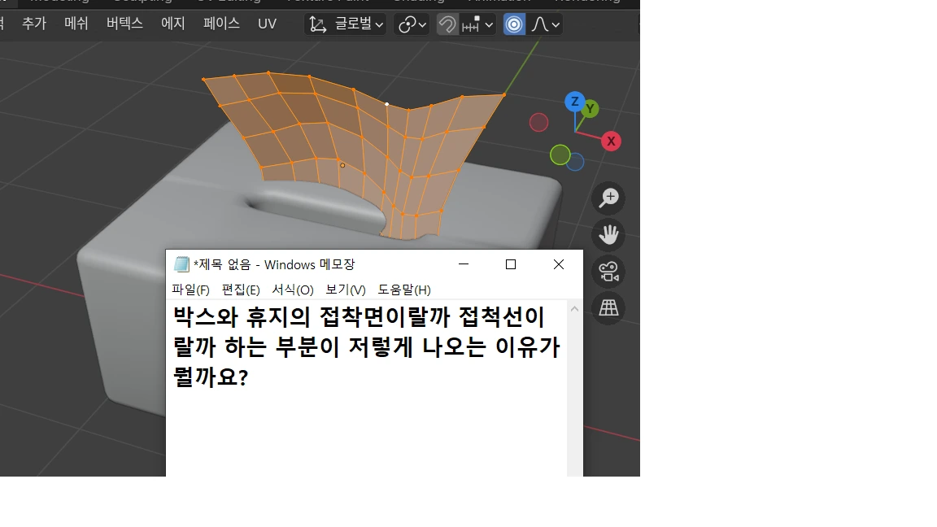Open the 메쉬 menu in the header
Viewport: 937px width, 527px height.
[x=76, y=24]
